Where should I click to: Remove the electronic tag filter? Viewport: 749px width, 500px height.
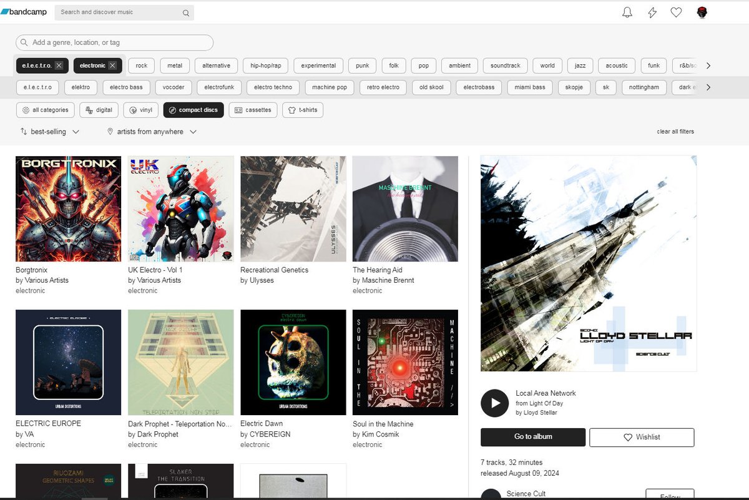coord(112,66)
